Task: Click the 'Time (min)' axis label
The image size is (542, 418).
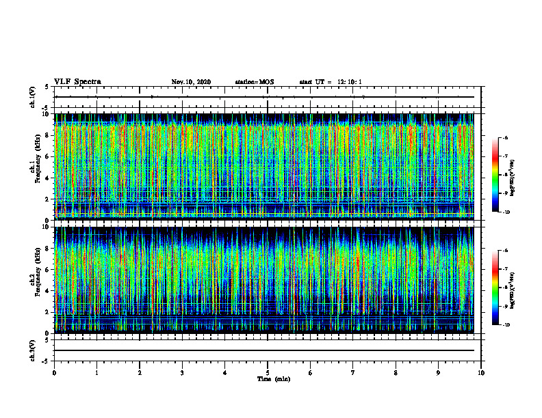Action: pos(274,379)
